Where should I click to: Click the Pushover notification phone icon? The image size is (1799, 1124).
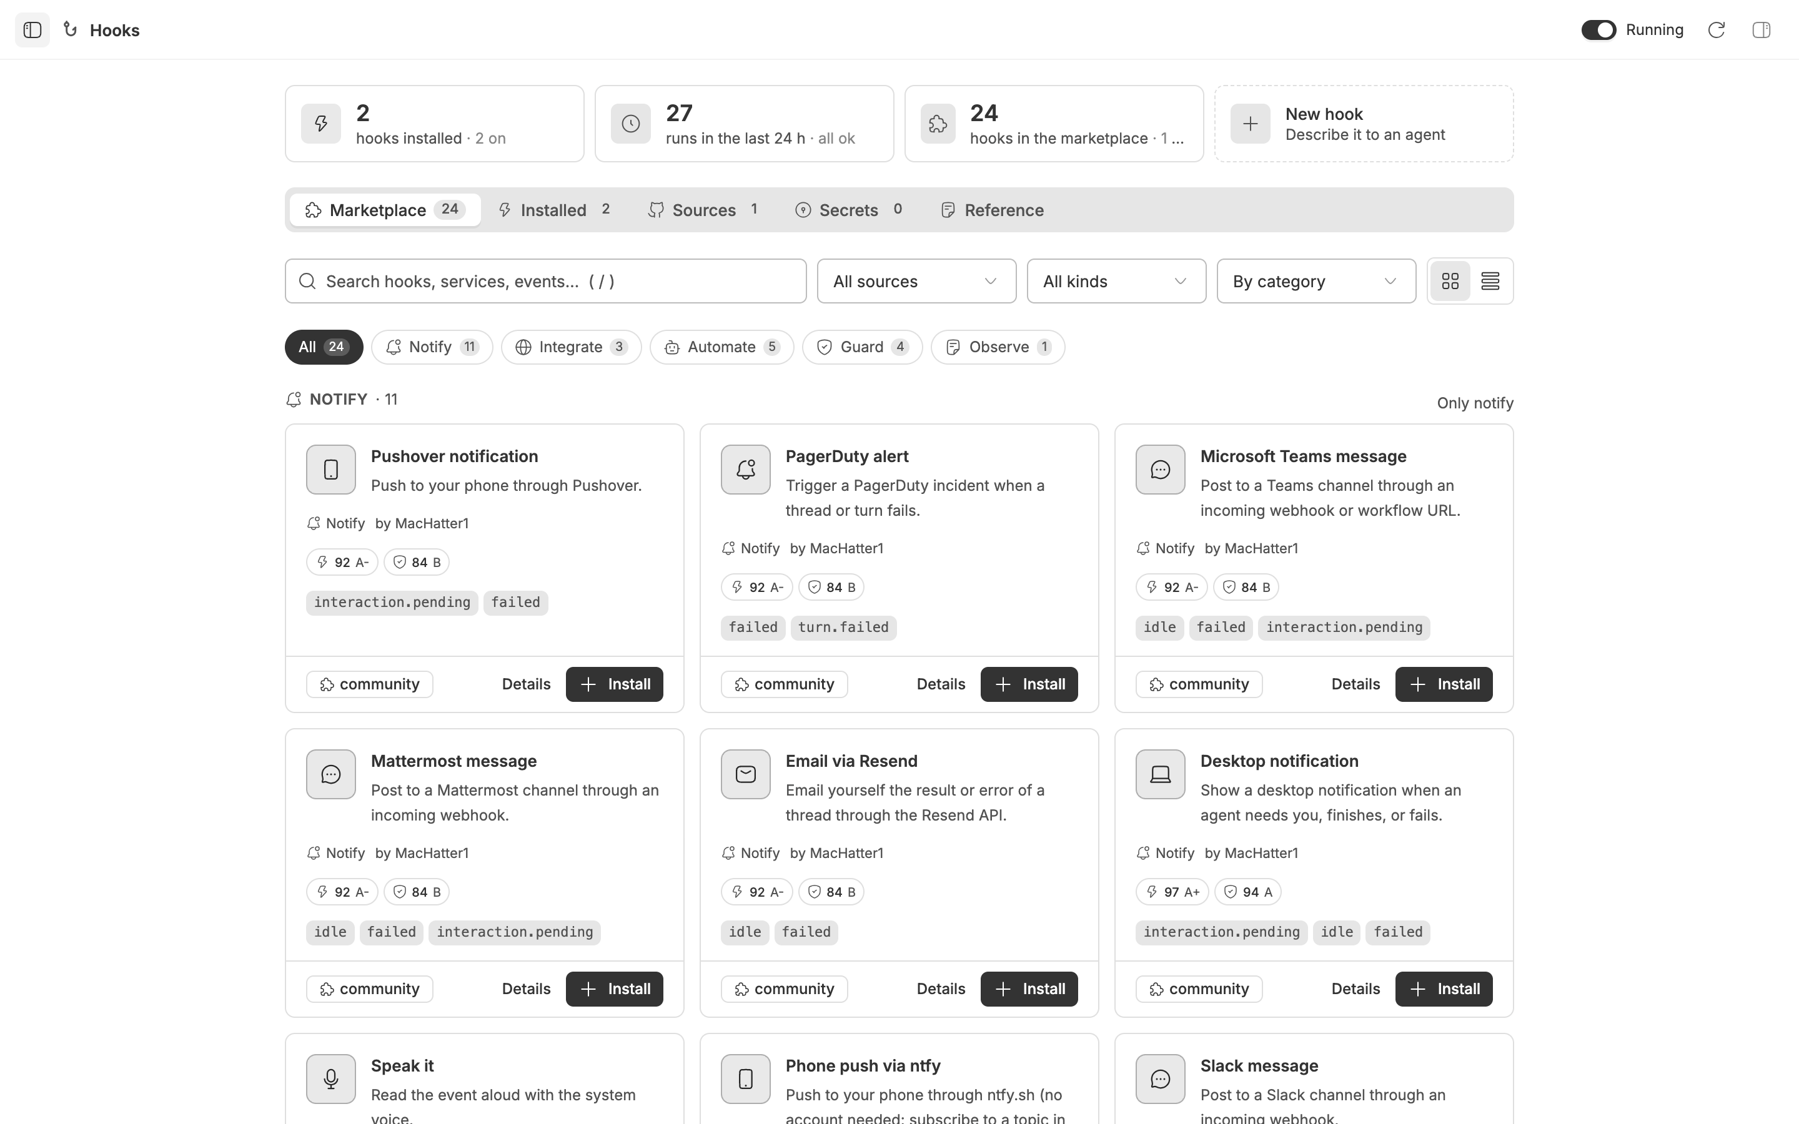click(331, 470)
